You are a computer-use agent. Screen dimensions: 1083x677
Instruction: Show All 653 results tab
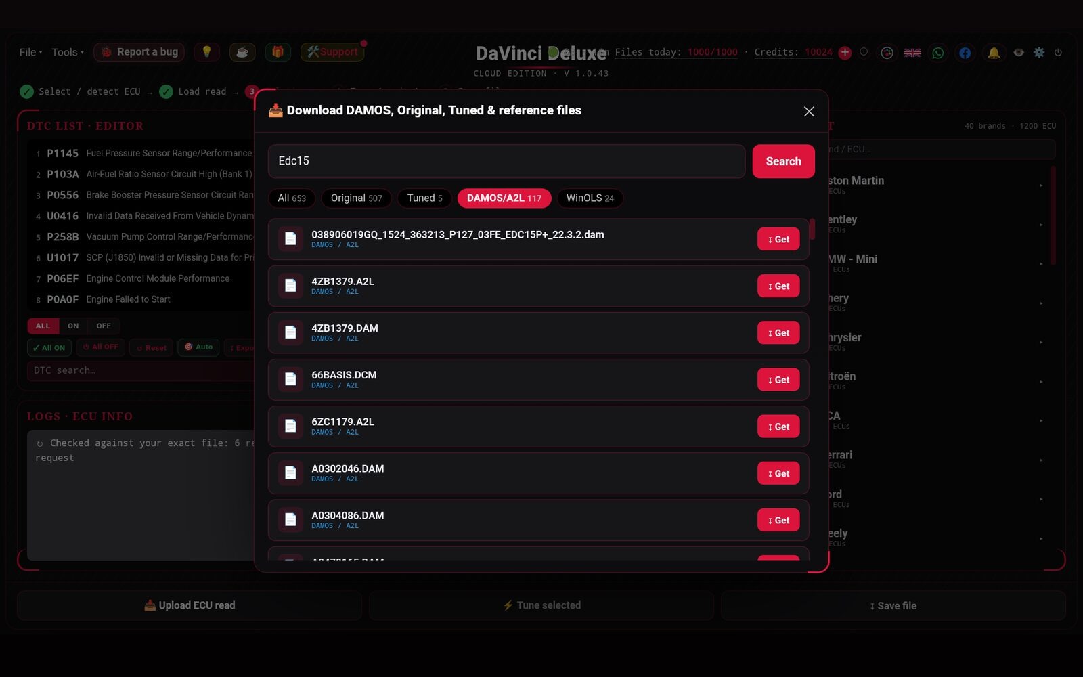[x=292, y=198]
